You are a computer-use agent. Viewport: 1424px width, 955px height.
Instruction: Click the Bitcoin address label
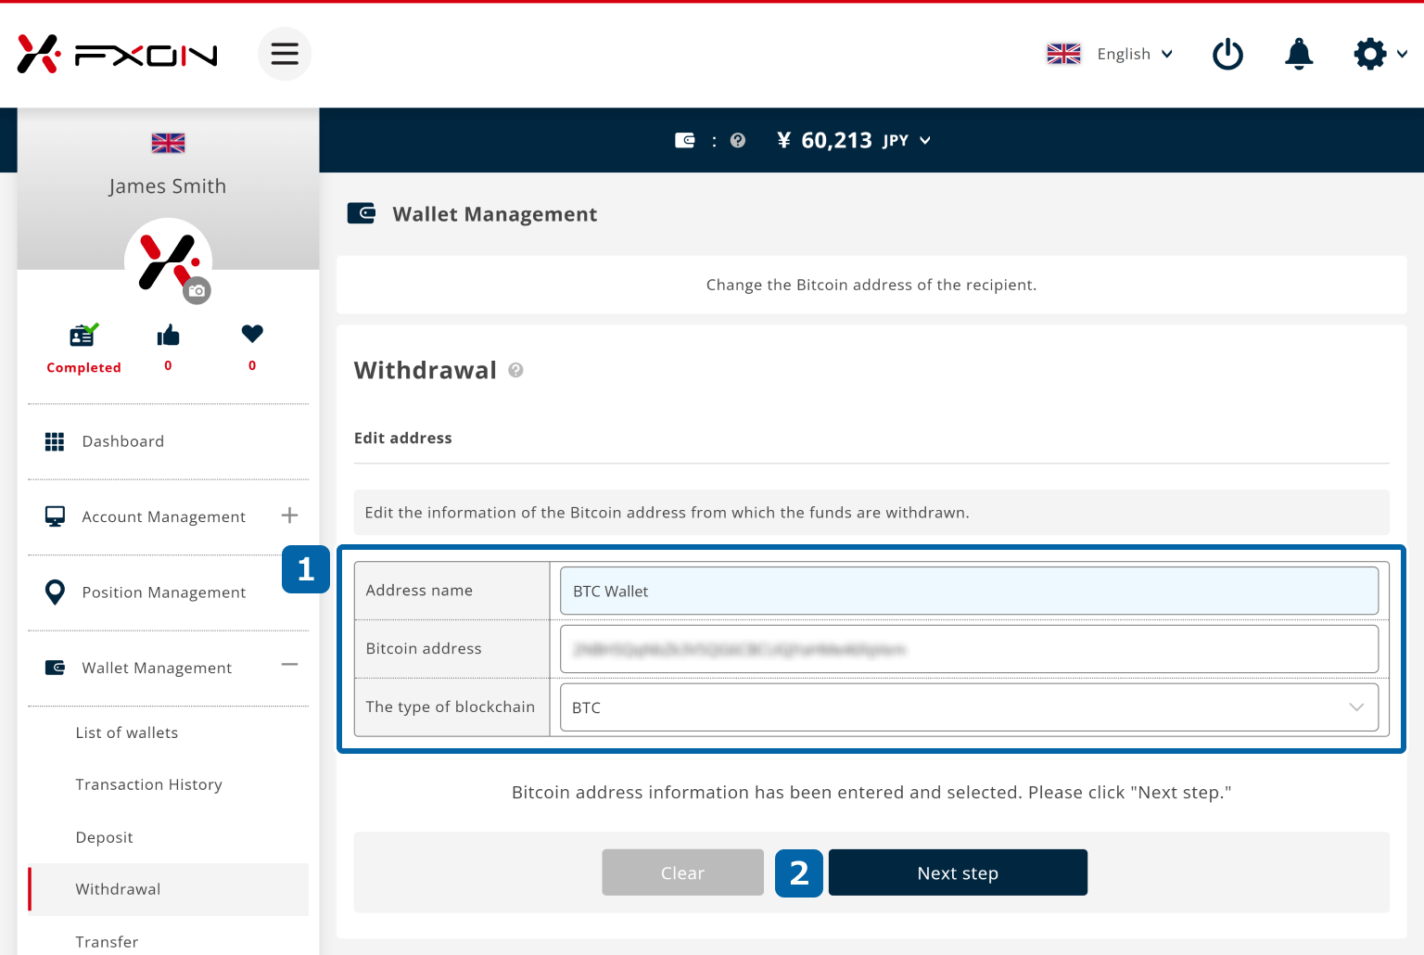click(424, 649)
